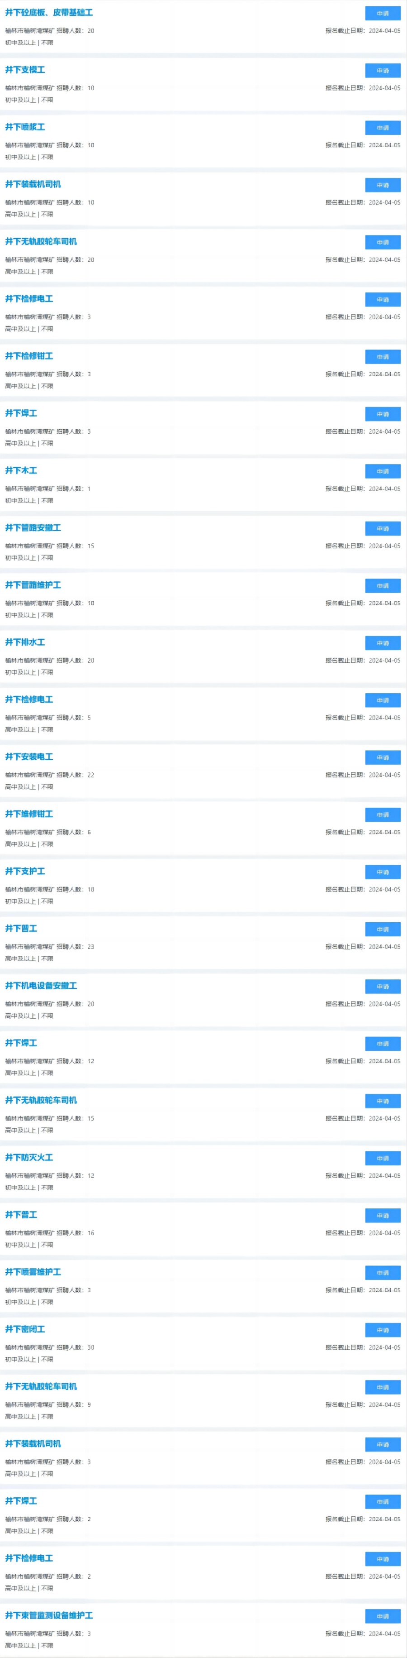This screenshot has width=407, height=1658.
Task: Click 申请 button for 井下排水工
Action: pos(383,643)
